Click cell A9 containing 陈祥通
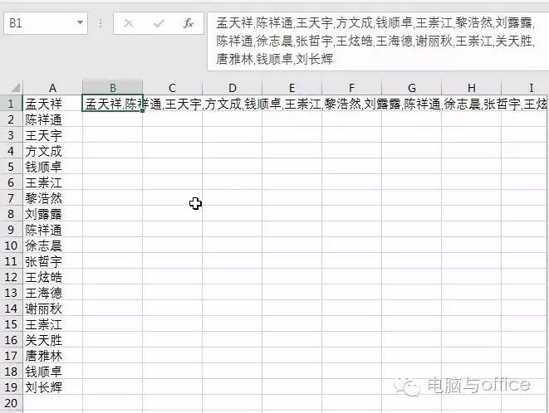This screenshot has width=549, height=413. (52, 230)
